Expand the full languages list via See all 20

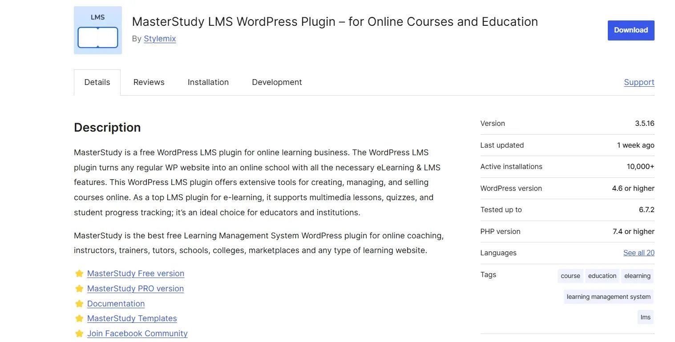point(639,253)
